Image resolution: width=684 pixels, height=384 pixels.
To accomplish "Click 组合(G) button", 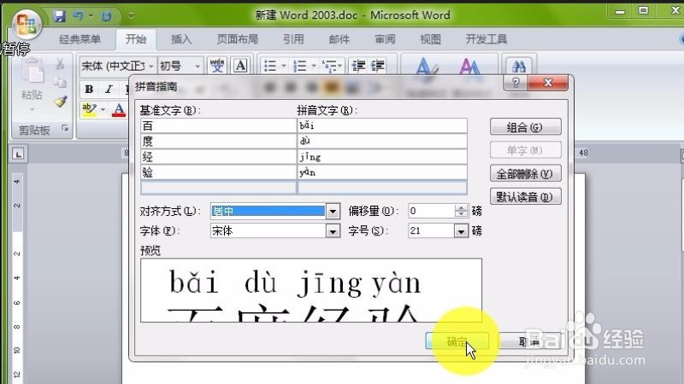I will 525,127.
